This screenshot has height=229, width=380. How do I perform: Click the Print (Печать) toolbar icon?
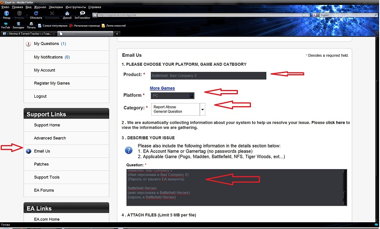tap(31, 24)
